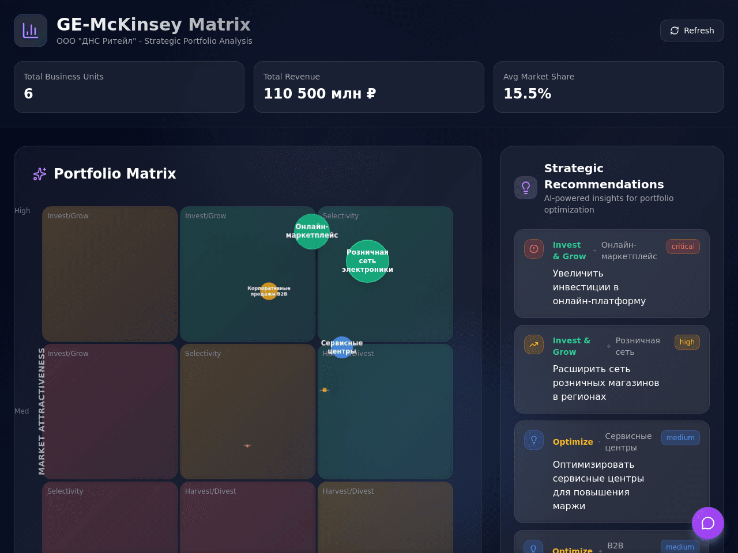
Task: Click the Total Revenue value 110 500 млн ₽
Action: pos(320,94)
